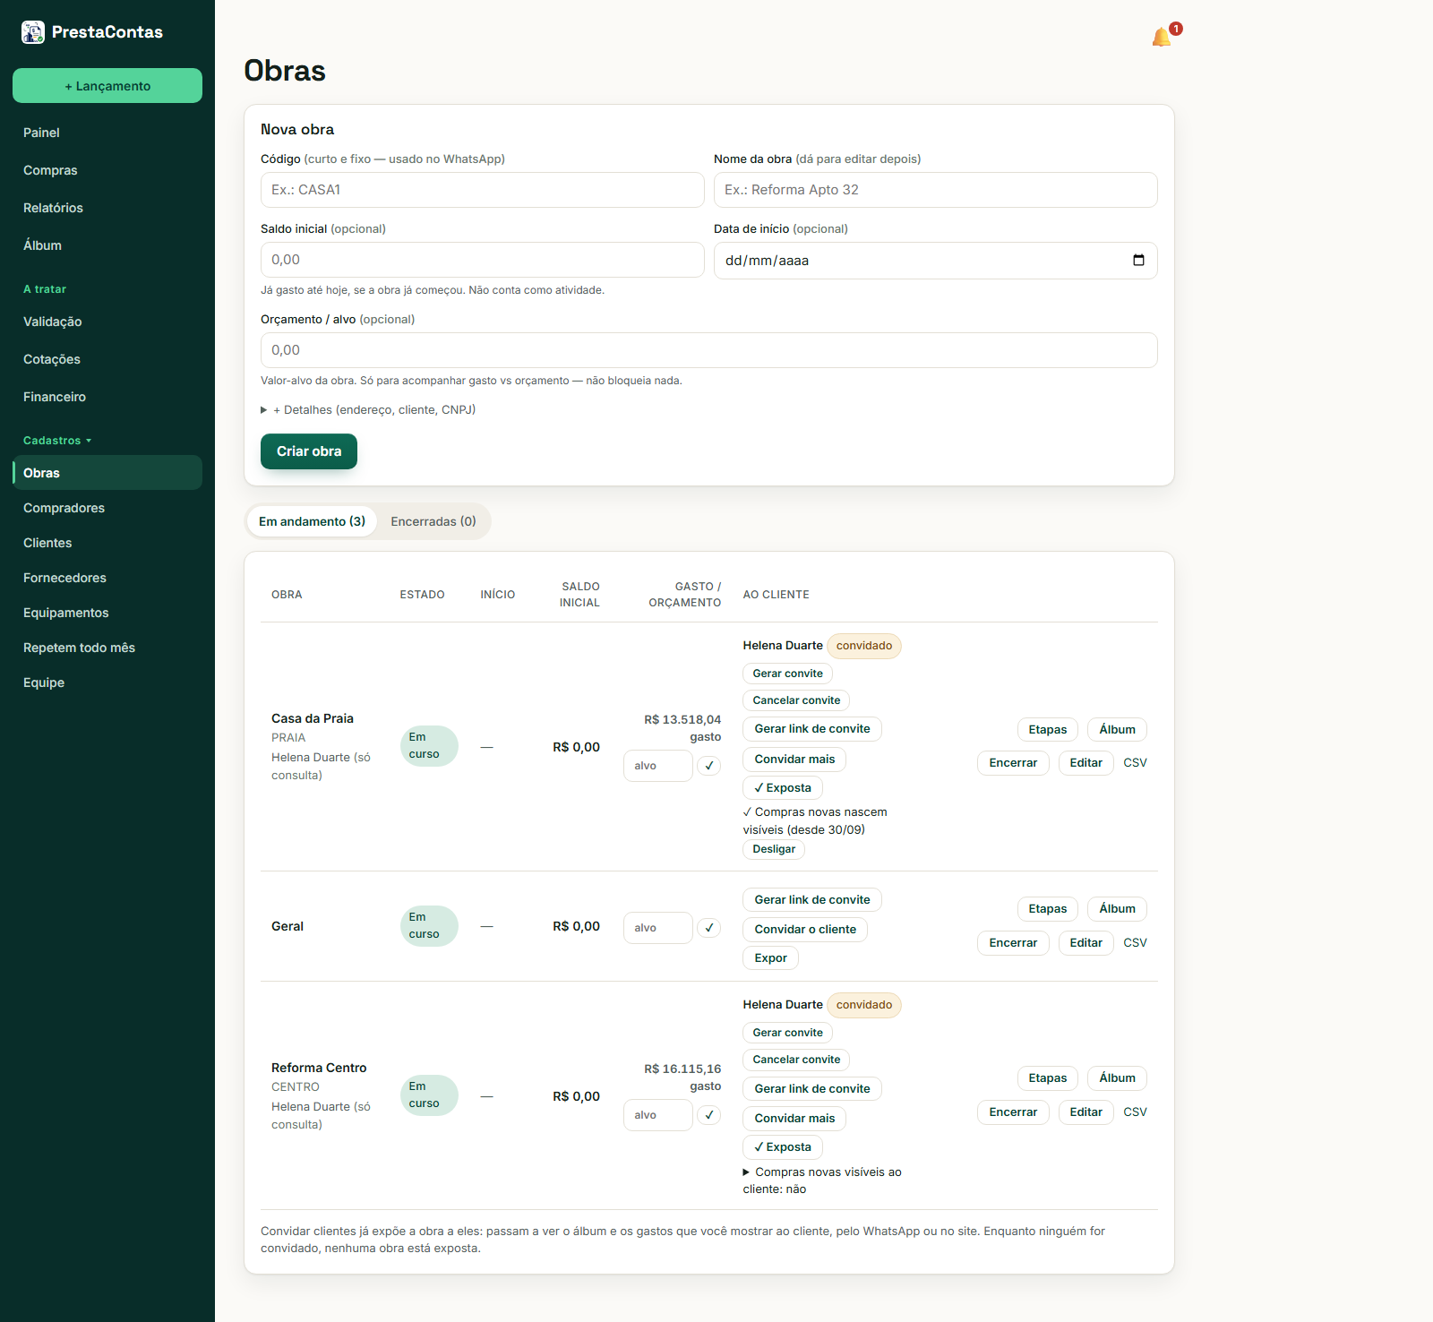Focus the Código input field
The height and width of the screenshot is (1322, 1433).
pyautogui.click(x=483, y=190)
